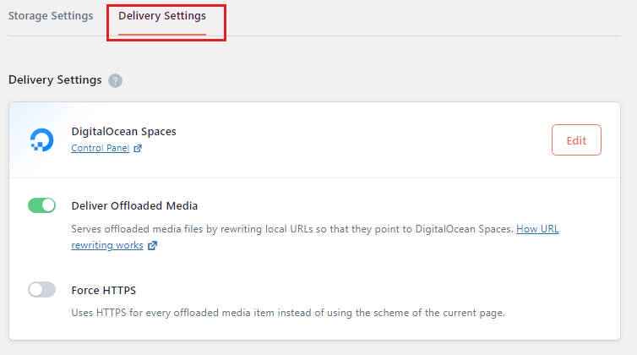Switch to the Storage Settings tab
Screen dimensions: 637x355
(51, 16)
